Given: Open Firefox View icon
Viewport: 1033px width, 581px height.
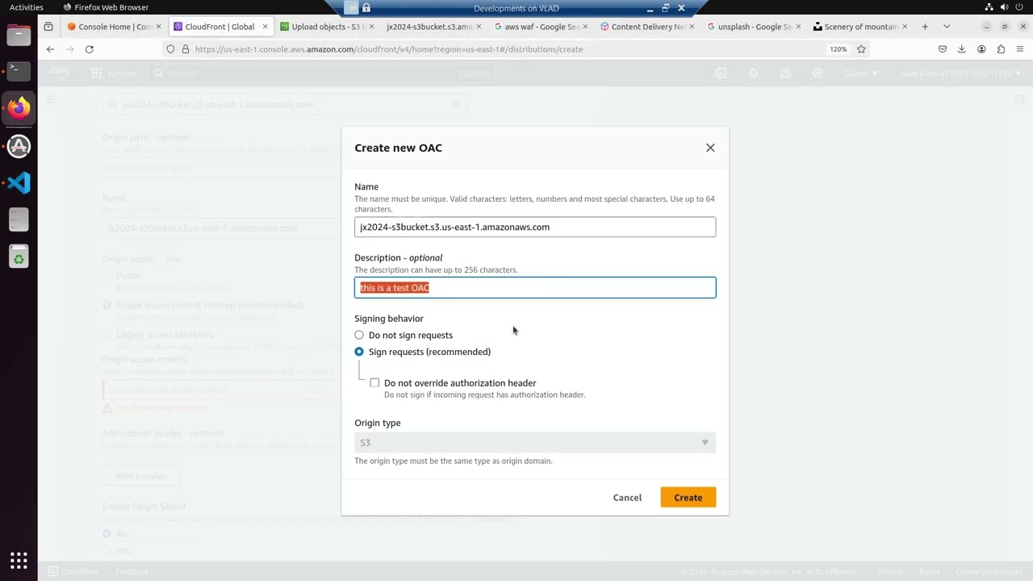Looking at the screenshot, I should click(x=48, y=27).
